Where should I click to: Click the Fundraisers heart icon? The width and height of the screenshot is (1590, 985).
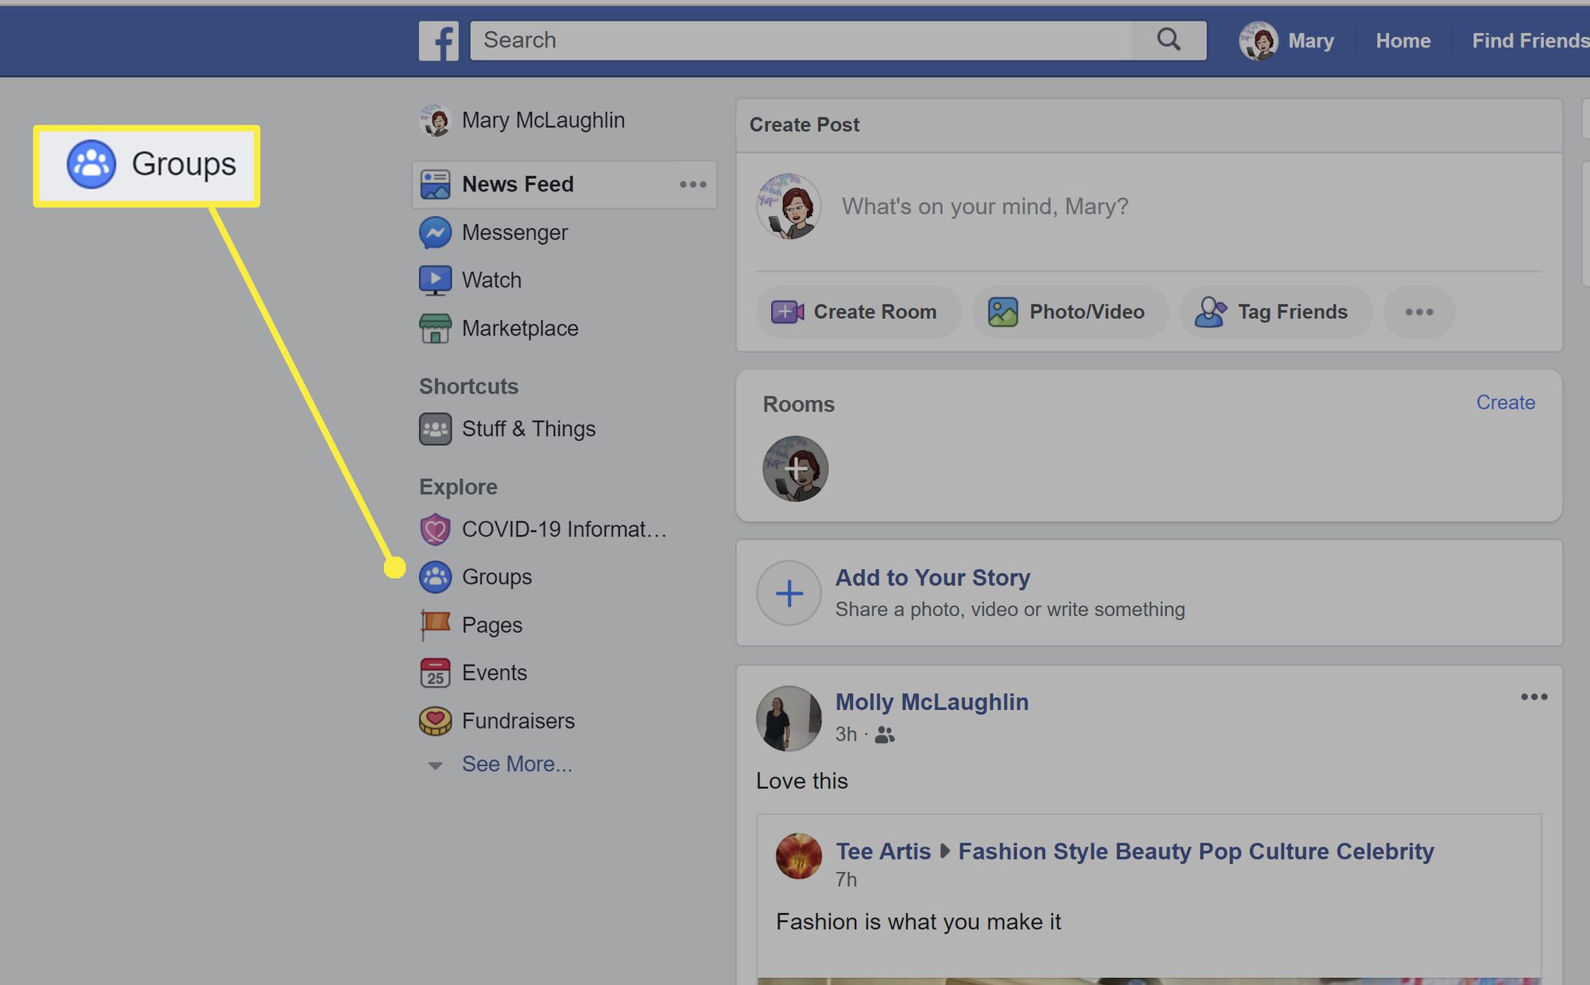[x=435, y=720]
